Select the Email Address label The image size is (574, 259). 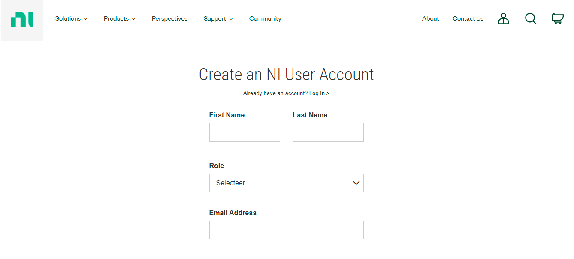pos(233,213)
